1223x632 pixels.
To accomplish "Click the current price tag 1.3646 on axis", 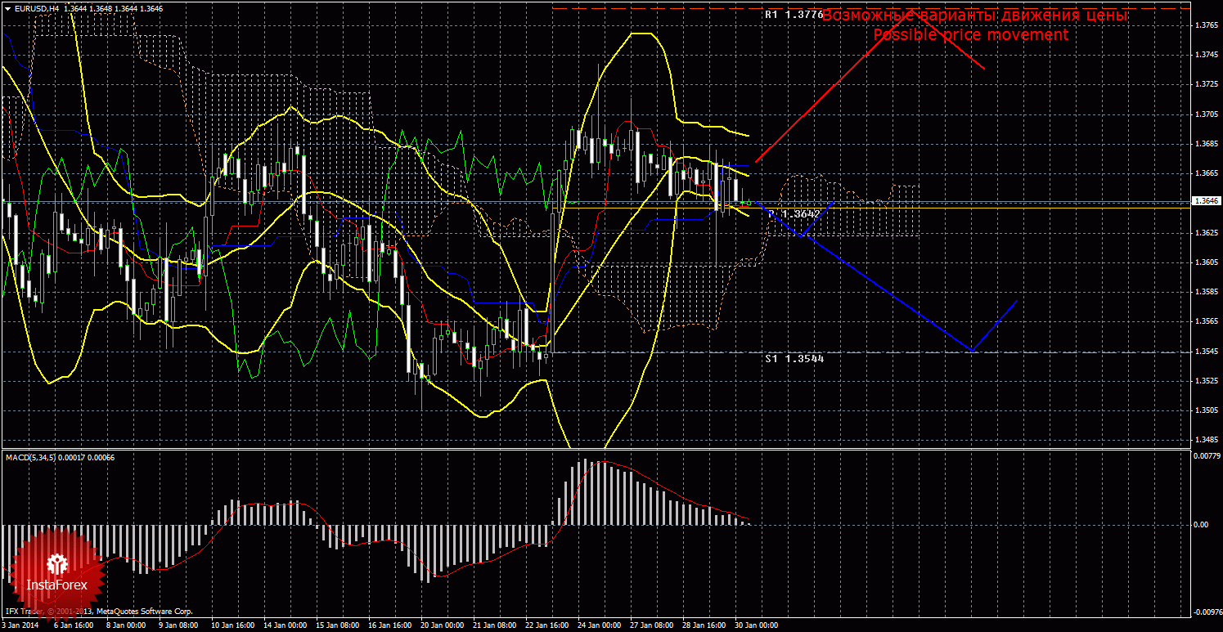I will [x=1207, y=200].
